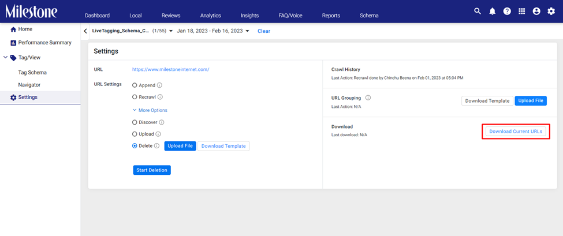
Task: Select the Recrawl radio button
Action: click(x=135, y=97)
